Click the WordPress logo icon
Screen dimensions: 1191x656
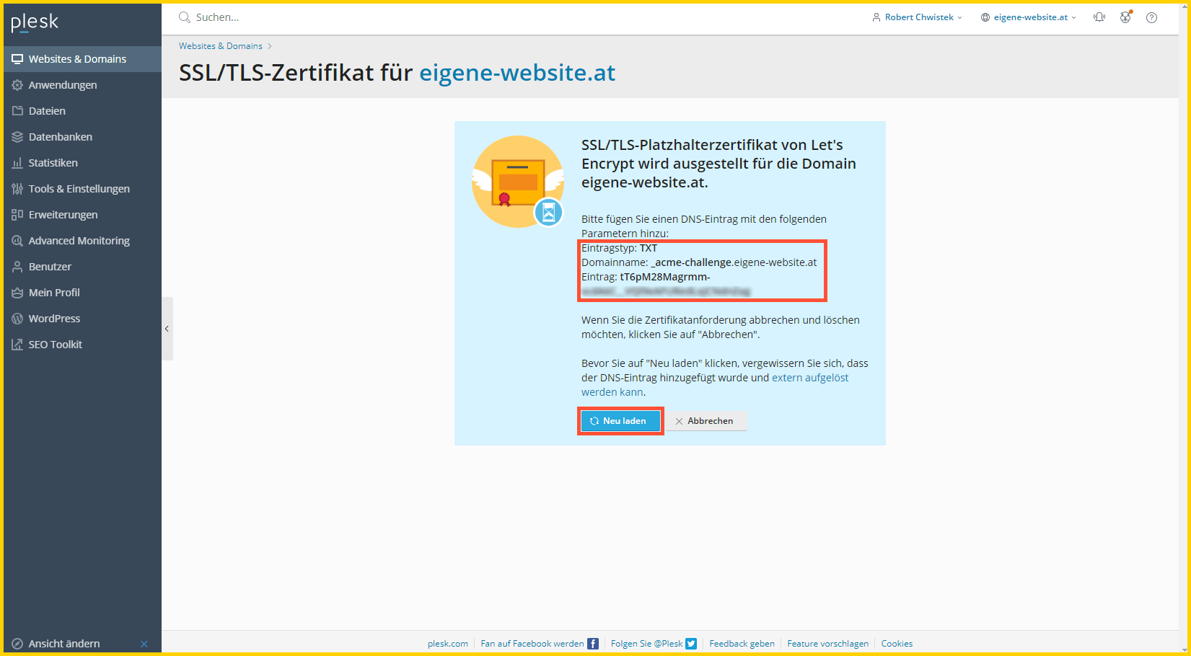[x=17, y=319]
